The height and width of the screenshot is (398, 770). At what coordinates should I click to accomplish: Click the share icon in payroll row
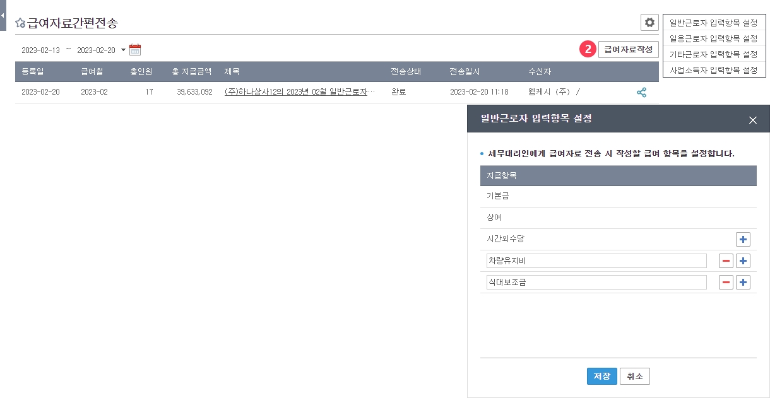click(641, 93)
